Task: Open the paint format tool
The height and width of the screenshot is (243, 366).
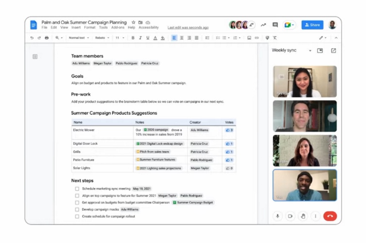Action: (267, 38)
